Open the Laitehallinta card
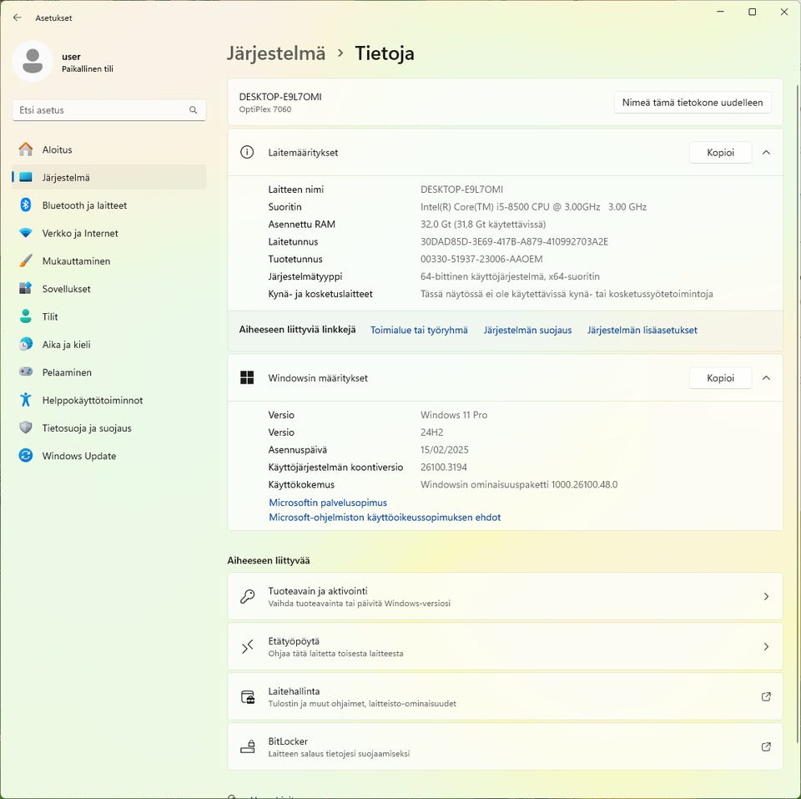Screen dimensions: 801x799 point(506,696)
